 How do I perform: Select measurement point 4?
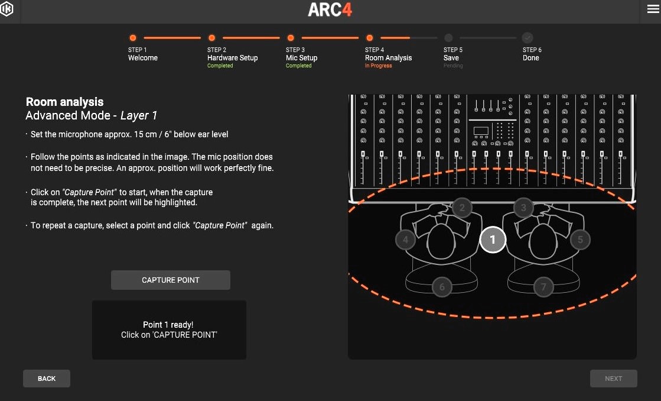coord(406,240)
